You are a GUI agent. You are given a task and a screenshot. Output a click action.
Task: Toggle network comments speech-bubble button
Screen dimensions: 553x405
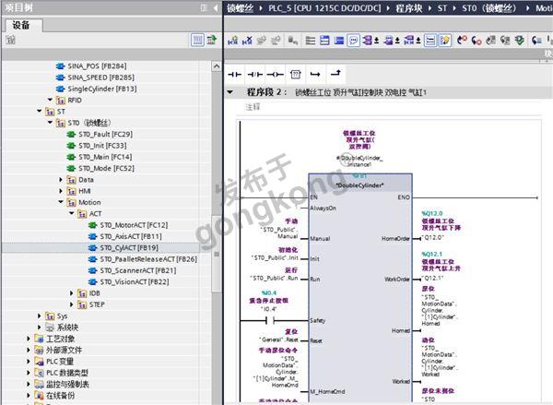(353, 41)
